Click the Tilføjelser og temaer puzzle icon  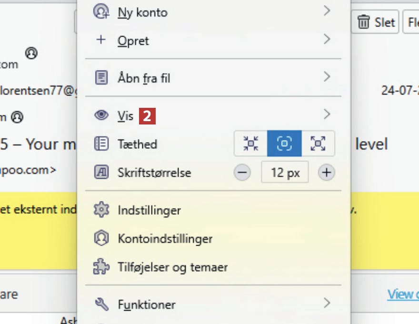coord(101,267)
